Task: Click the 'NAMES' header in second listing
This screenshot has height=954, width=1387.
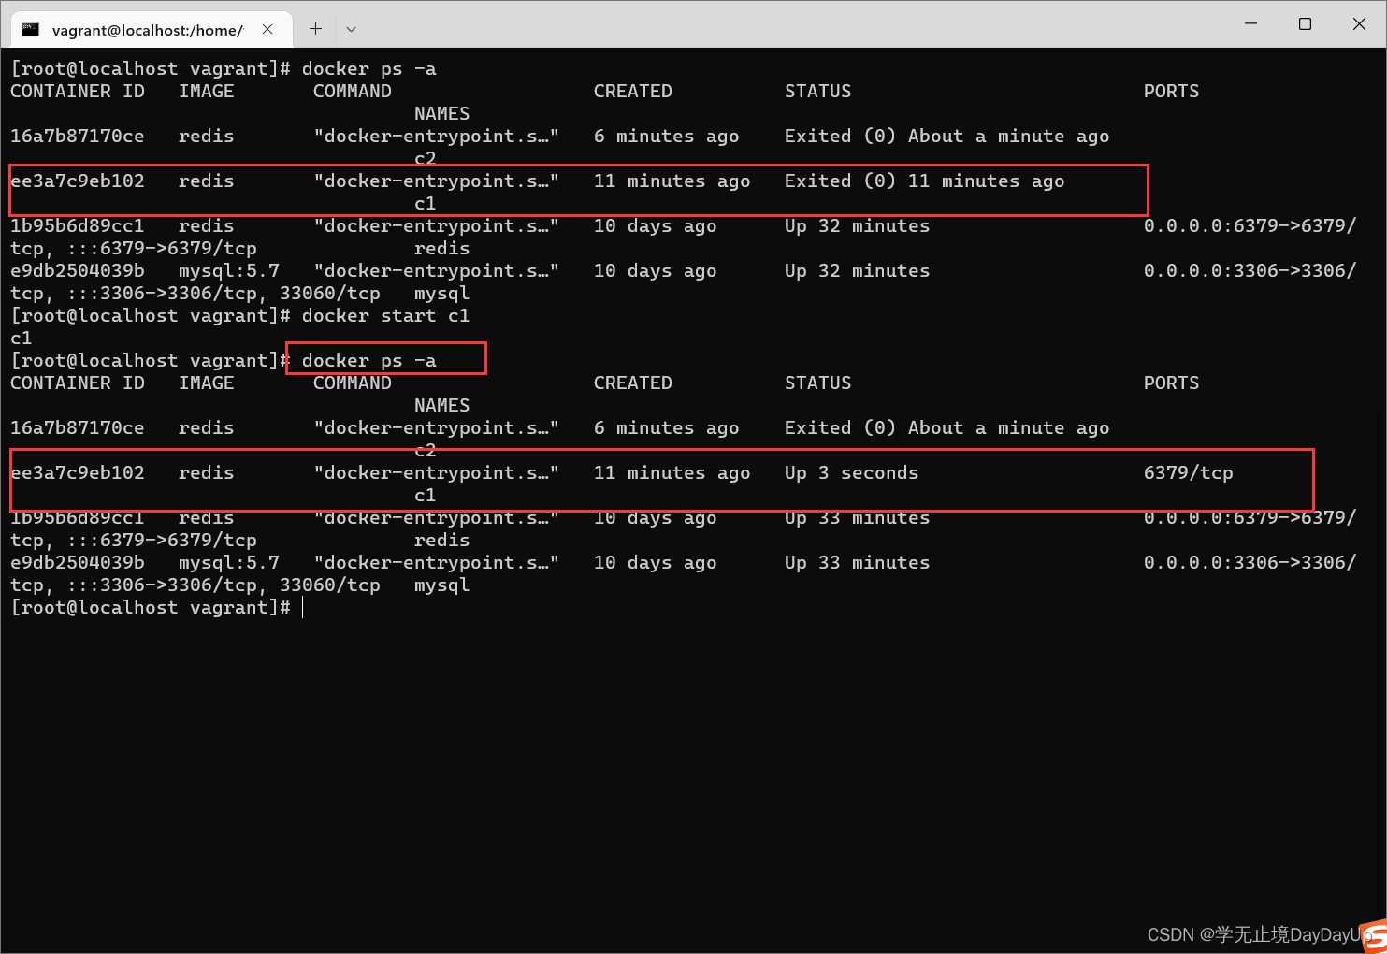Action: pyautogui.click(x=441, y=406)
